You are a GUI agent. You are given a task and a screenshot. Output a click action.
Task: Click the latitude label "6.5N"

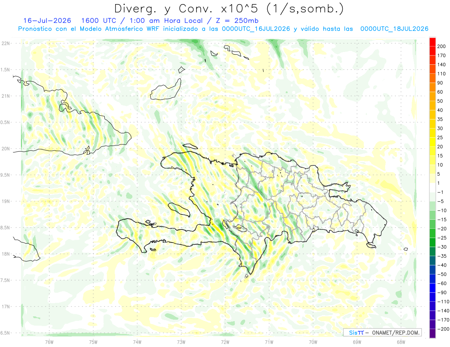click(6, 333)
